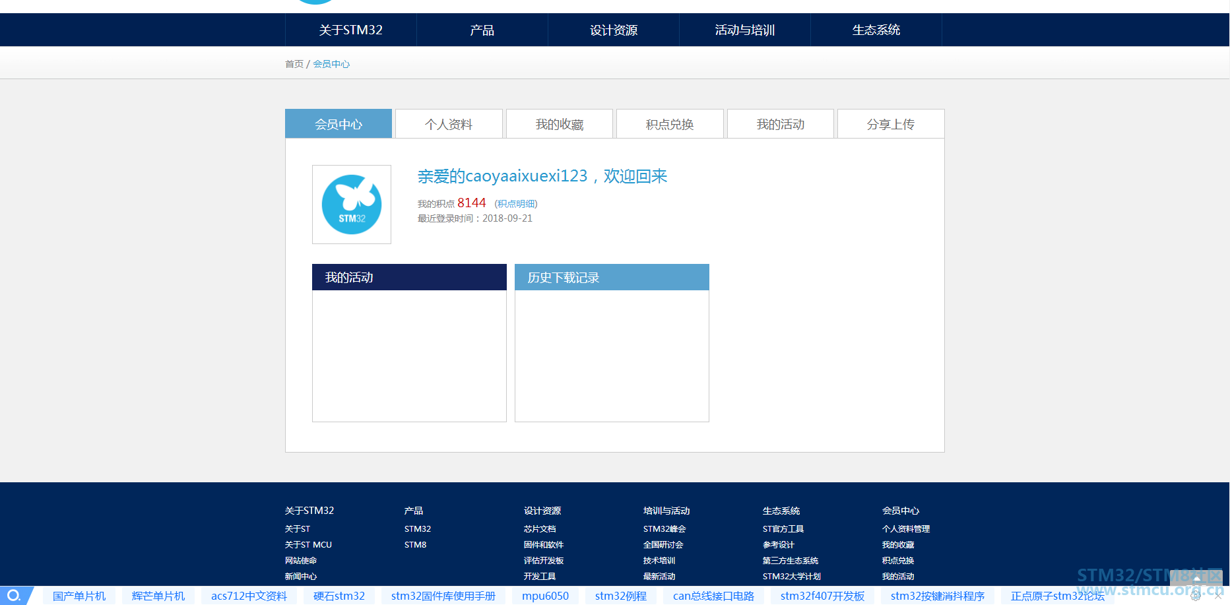Open footer product link STM8

point(416,545)
